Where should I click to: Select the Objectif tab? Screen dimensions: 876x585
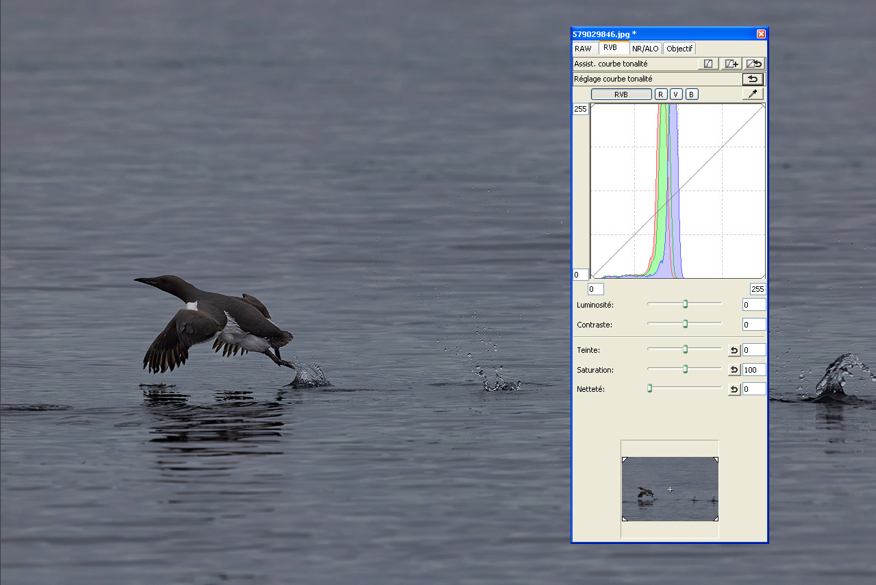679,49
